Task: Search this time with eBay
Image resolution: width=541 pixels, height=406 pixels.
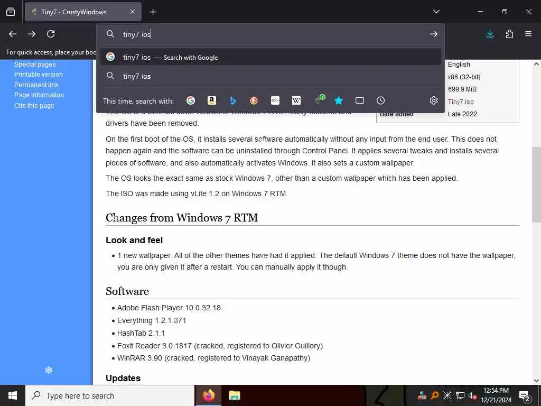Action: click(275, 100)
